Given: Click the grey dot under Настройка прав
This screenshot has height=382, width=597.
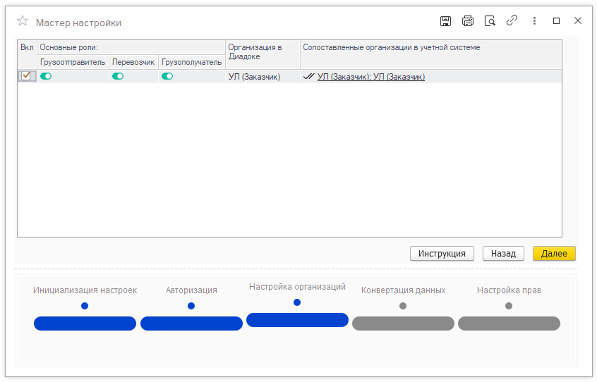Looking at the screenshot, I should [x=509, y=306].
